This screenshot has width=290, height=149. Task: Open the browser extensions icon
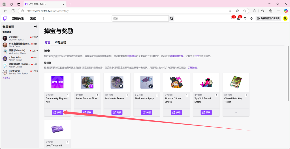(254, 11)
